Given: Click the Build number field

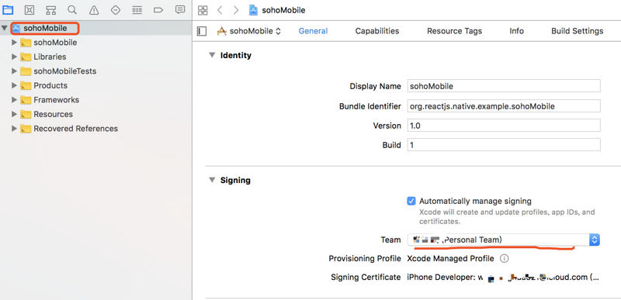Looking at the screenshot, I should click(504, 145).
